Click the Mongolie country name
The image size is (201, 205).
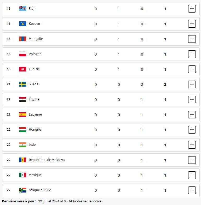coord(36,39)
